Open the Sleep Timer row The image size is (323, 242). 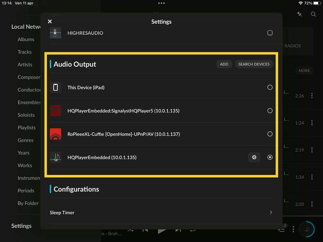[x=161, y=213]
